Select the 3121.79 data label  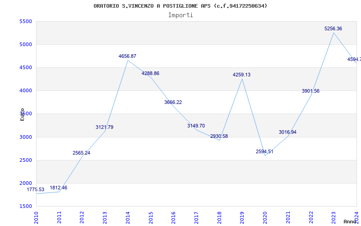pyautogui.click(x=105, y=127)
